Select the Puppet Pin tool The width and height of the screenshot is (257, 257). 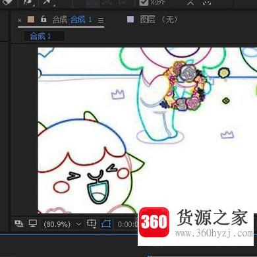point(48,3)
